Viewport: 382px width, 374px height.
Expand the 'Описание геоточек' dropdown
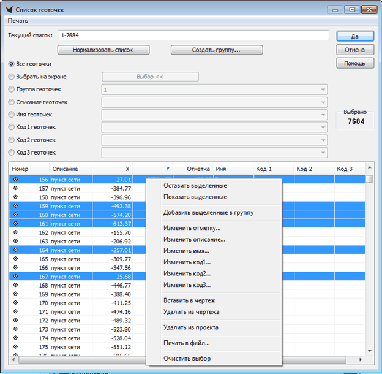click(x=323, y=102)
